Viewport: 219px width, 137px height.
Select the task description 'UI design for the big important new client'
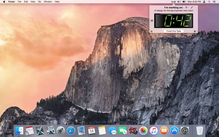174,11
